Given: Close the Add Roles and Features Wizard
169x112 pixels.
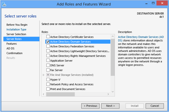Looking at the screenshot, I should [162, 4].
